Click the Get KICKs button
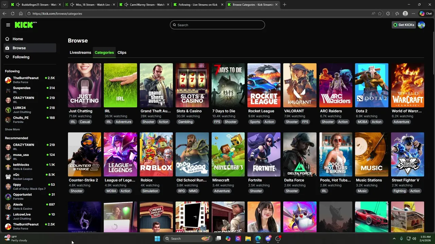435x244 pixels. (404, 25)
